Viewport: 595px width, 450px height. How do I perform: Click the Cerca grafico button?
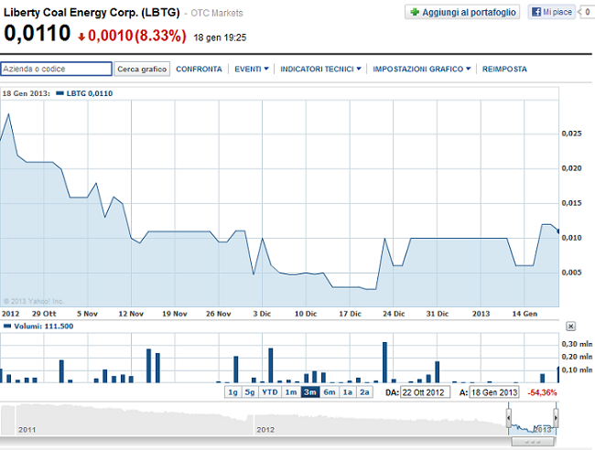(142, 69)
